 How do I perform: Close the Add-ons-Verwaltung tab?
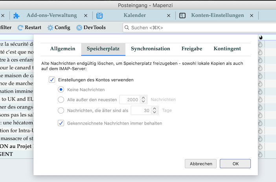86,16
